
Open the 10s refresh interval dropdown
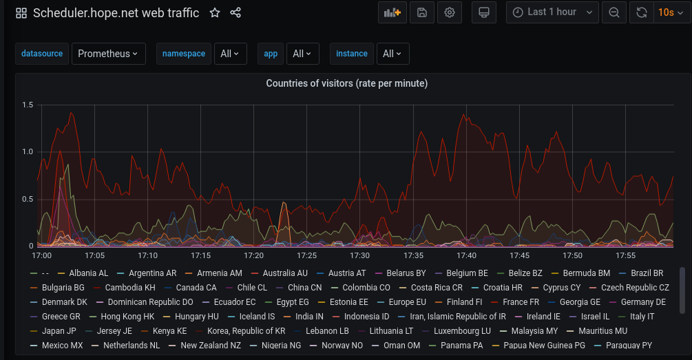tap(671, 12)
